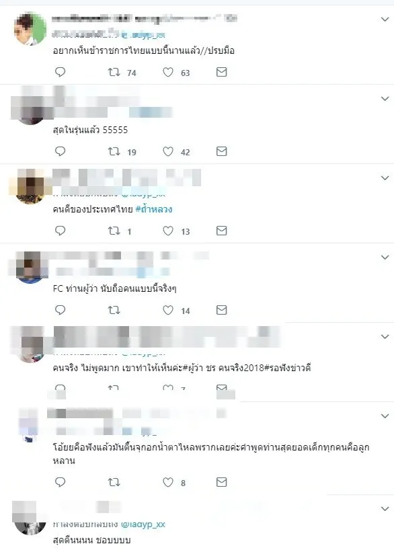Click heart on tweet with 14 likes

[x=168, y=310]
